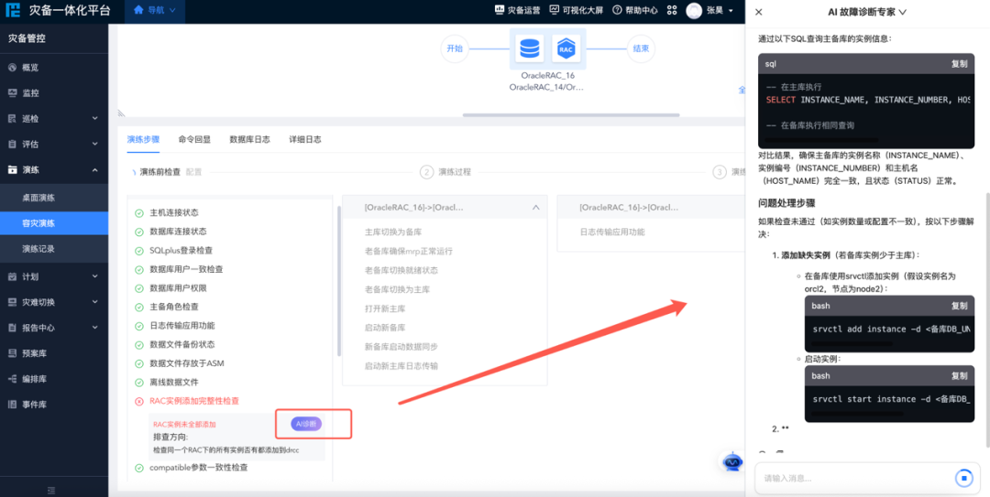Screen dimensions: 990x497
Task: Switch to the 数据库日志 tab
Action: 249,139
